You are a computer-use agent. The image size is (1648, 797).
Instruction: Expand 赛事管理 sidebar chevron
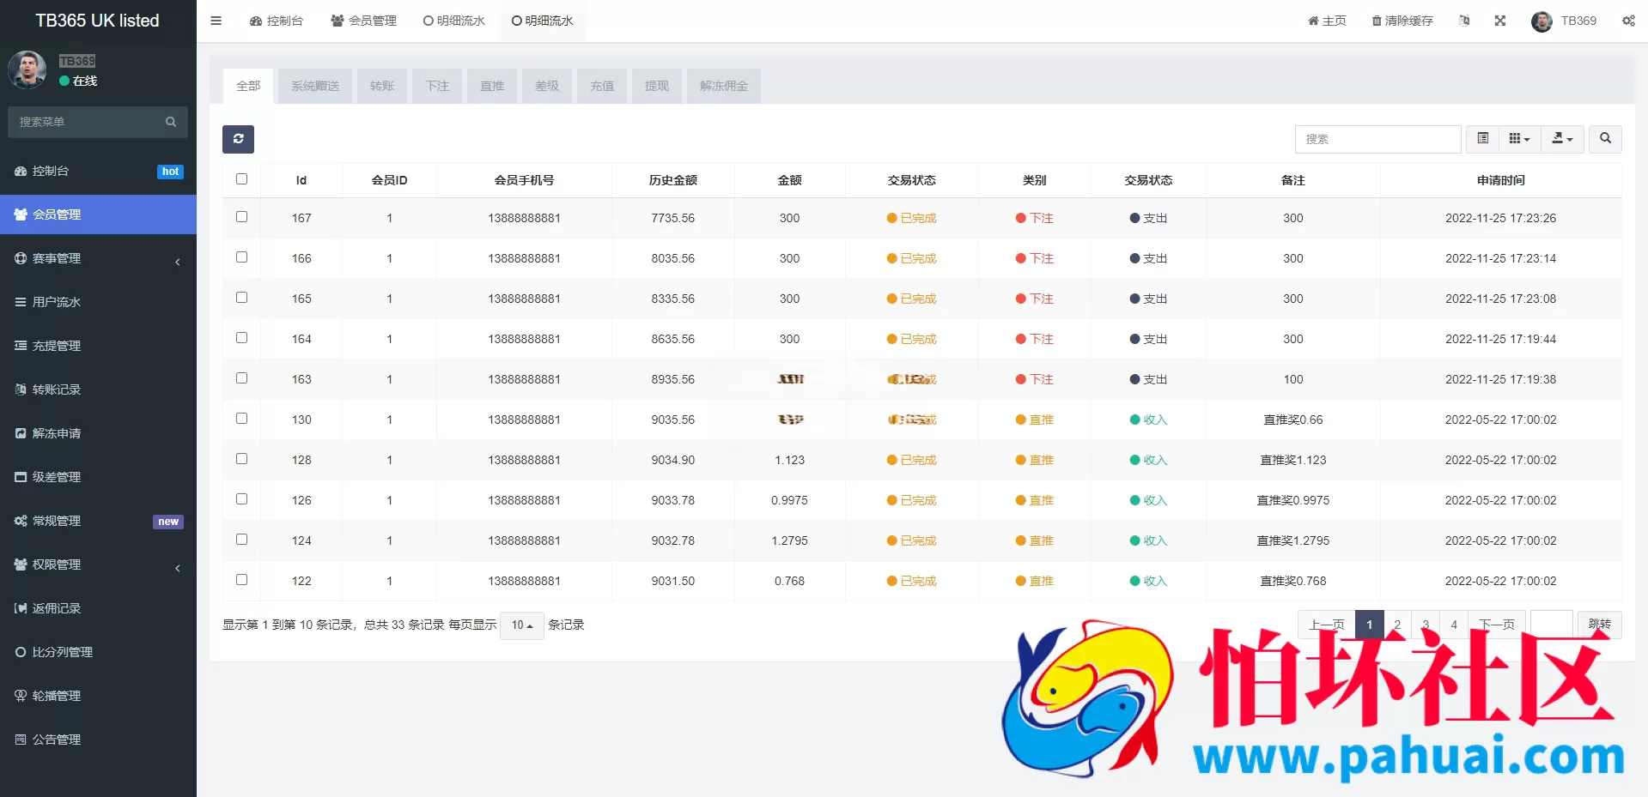(178, 262)
